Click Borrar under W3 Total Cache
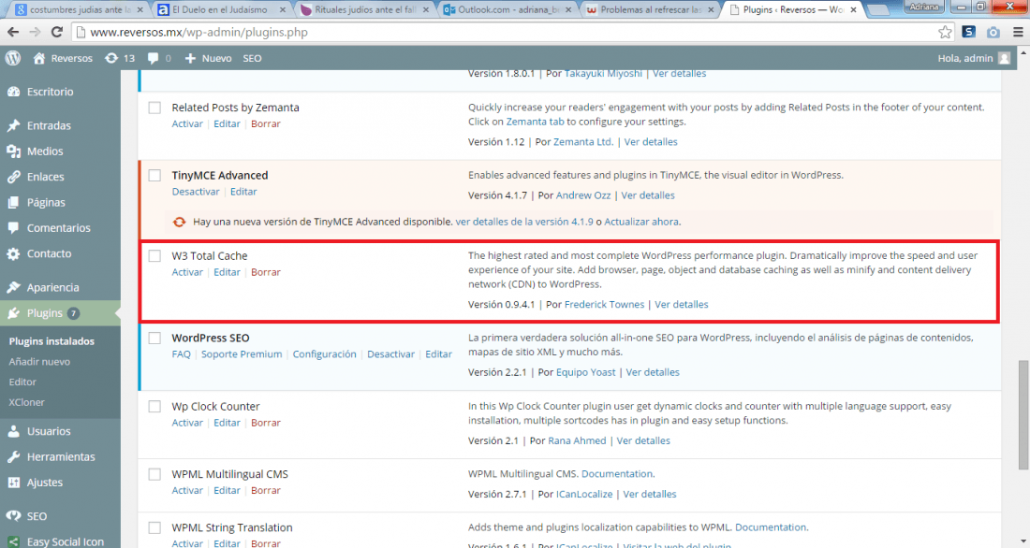 (265, 272)
